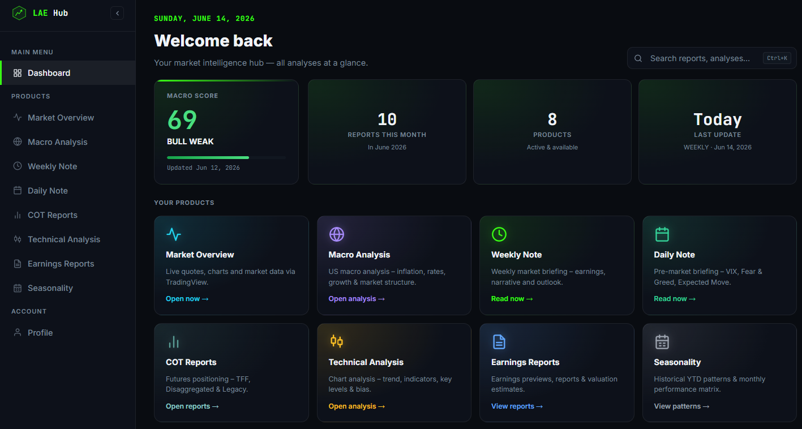Click Open analysis link on Technical Analysis card

click(357, 406)
